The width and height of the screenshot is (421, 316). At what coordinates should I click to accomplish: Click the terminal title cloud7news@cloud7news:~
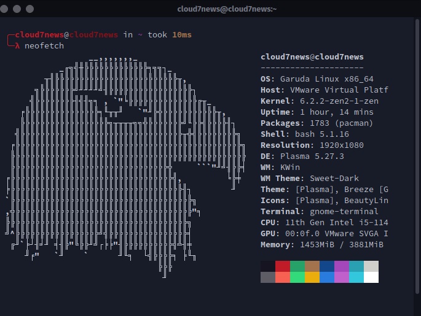tap(227, 9)
